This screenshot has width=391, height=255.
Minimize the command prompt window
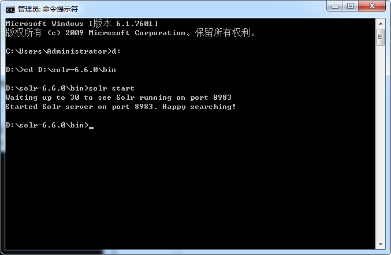click(335, 6)
